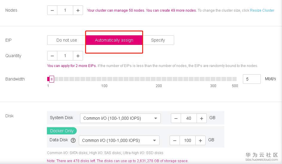Click minus on EIP Quantity stepper

(52, 56)
